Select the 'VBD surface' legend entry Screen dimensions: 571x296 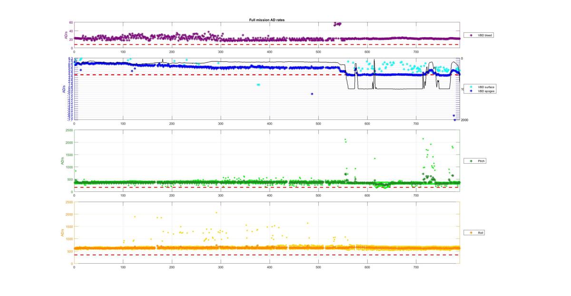pyautogui.click(x=485, y=88)
